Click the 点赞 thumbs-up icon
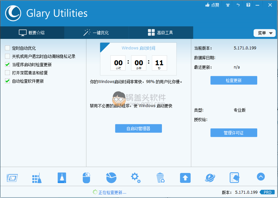Screen dimensions: 278x198 point(207,5)
